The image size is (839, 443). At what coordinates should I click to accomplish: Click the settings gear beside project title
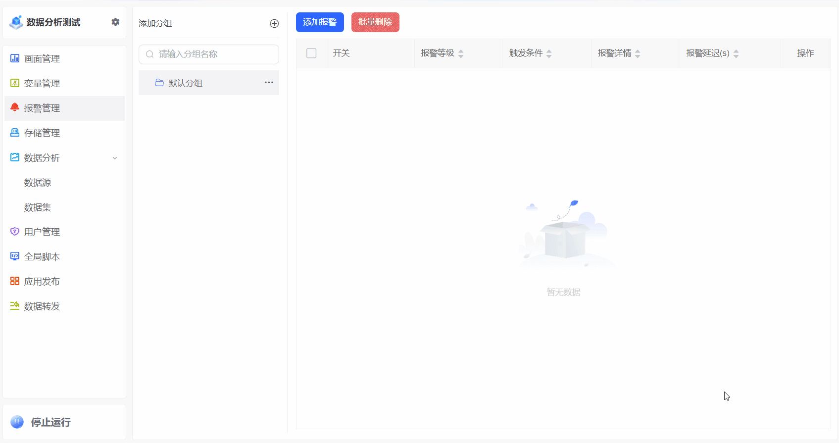point(115,22)
